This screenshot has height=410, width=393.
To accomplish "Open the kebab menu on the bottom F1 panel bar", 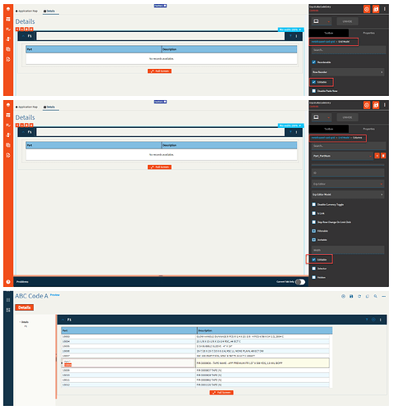I will pyautogui.click(x=381, y=320).
